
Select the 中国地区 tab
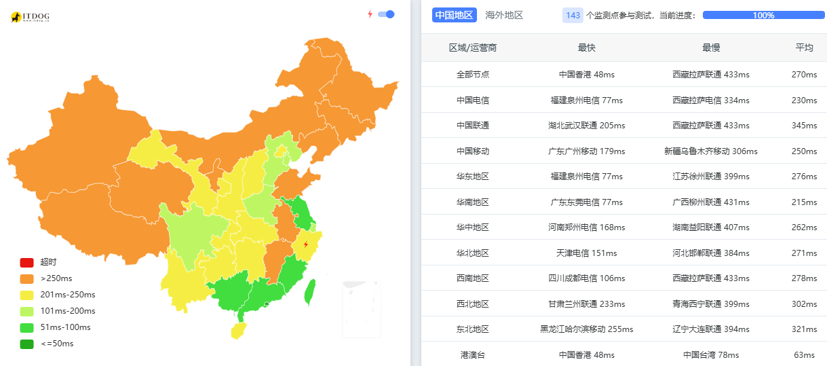(x=454, y=15)
